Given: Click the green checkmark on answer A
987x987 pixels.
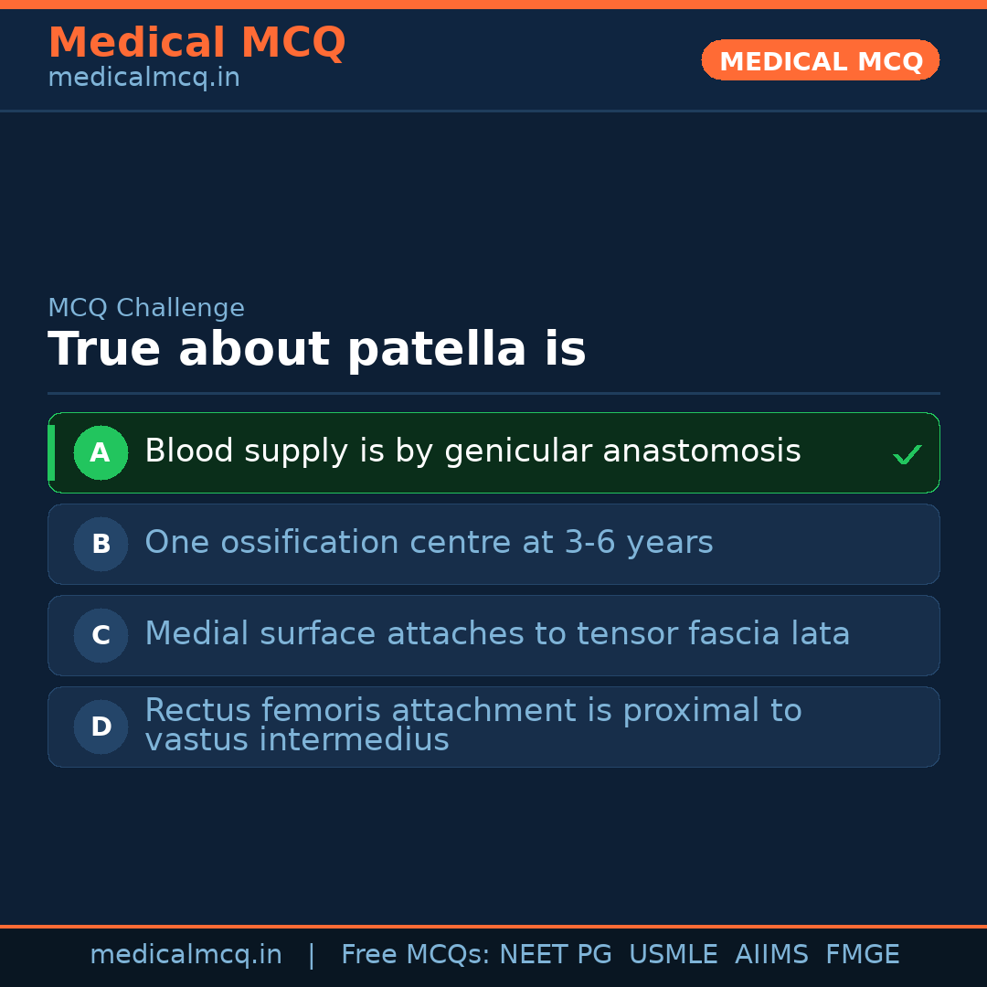Looking at the screenshot, I should (907, 454).
